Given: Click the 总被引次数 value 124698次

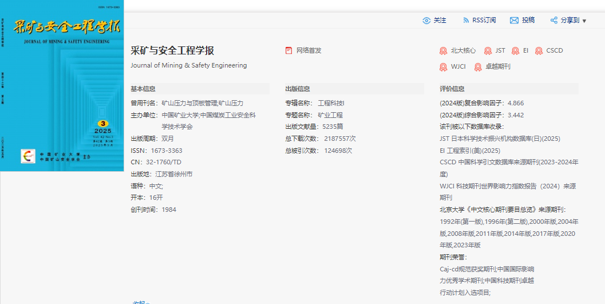Looking at the screenshot, I should tap(338, 151).
